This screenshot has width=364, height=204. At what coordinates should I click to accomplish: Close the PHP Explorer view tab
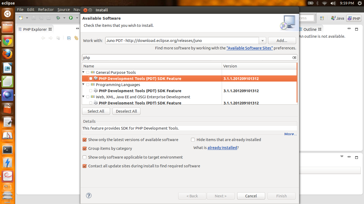(x=50, y=29)
